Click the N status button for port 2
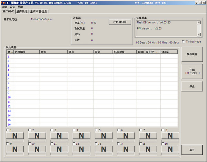Screen dimensions: 207x162 pyautogui.click(x=37, y=136)
